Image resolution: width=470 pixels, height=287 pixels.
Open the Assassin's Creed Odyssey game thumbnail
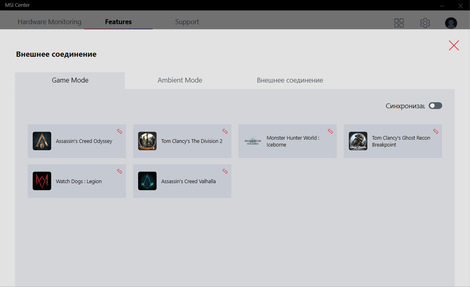coord(42,141)
